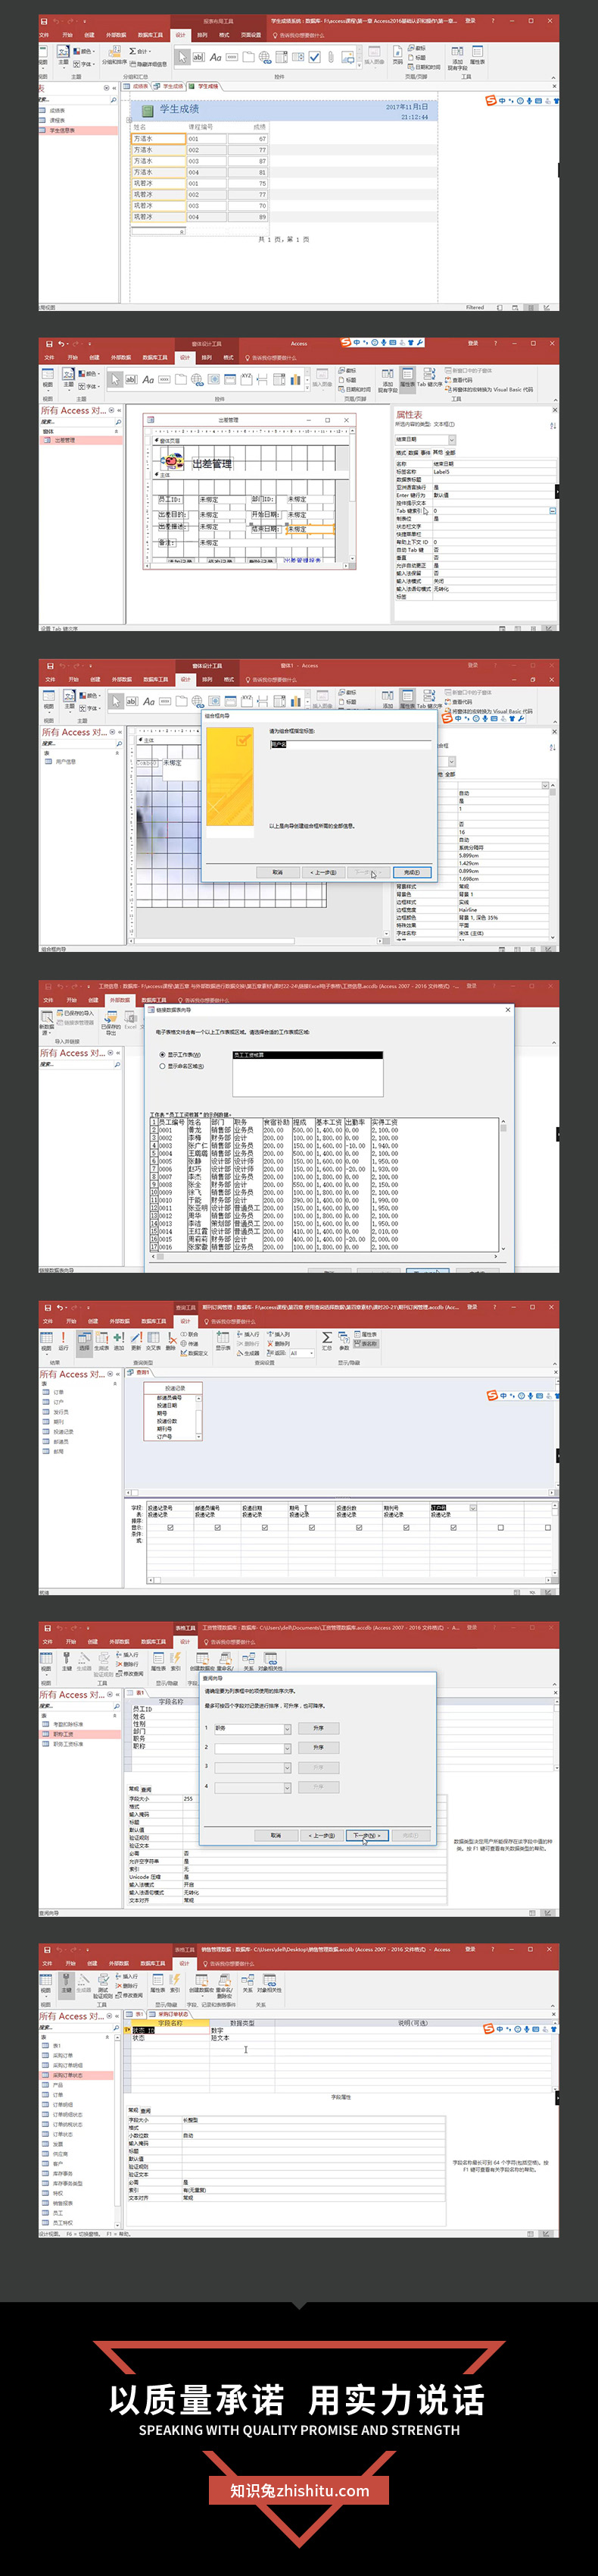Click the vertical scrollbar of the worksheet preview

coord(502,1184)
